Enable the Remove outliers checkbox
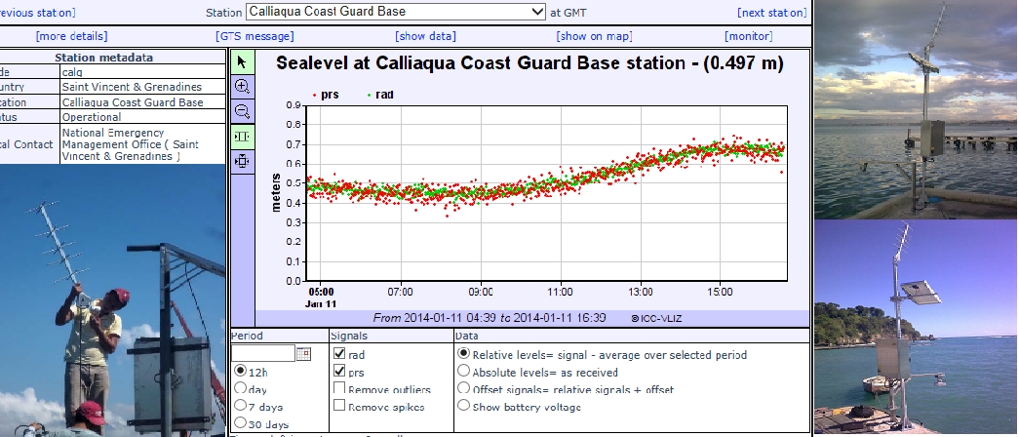 pos(338,389)
